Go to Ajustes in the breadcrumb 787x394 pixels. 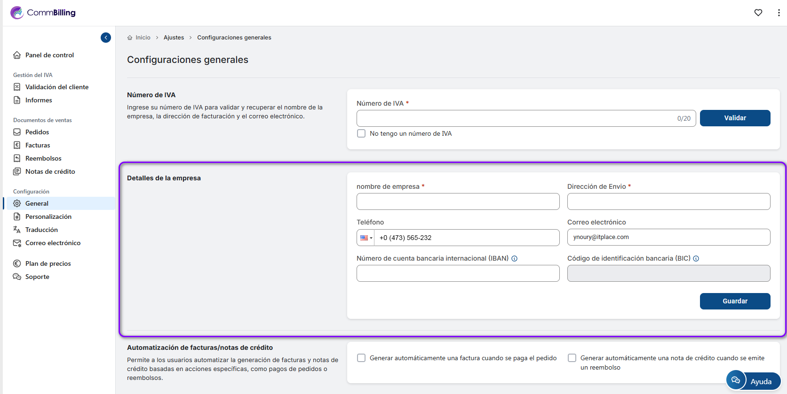(174, 38)
